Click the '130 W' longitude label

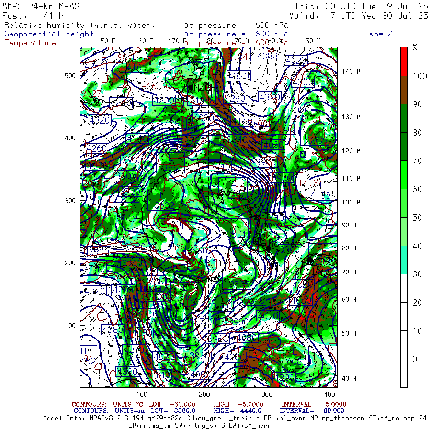(x=351, y=117)
